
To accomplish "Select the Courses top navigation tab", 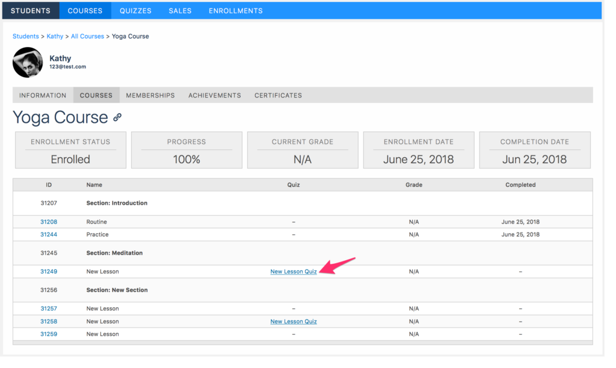I will [x=85, y=11].
